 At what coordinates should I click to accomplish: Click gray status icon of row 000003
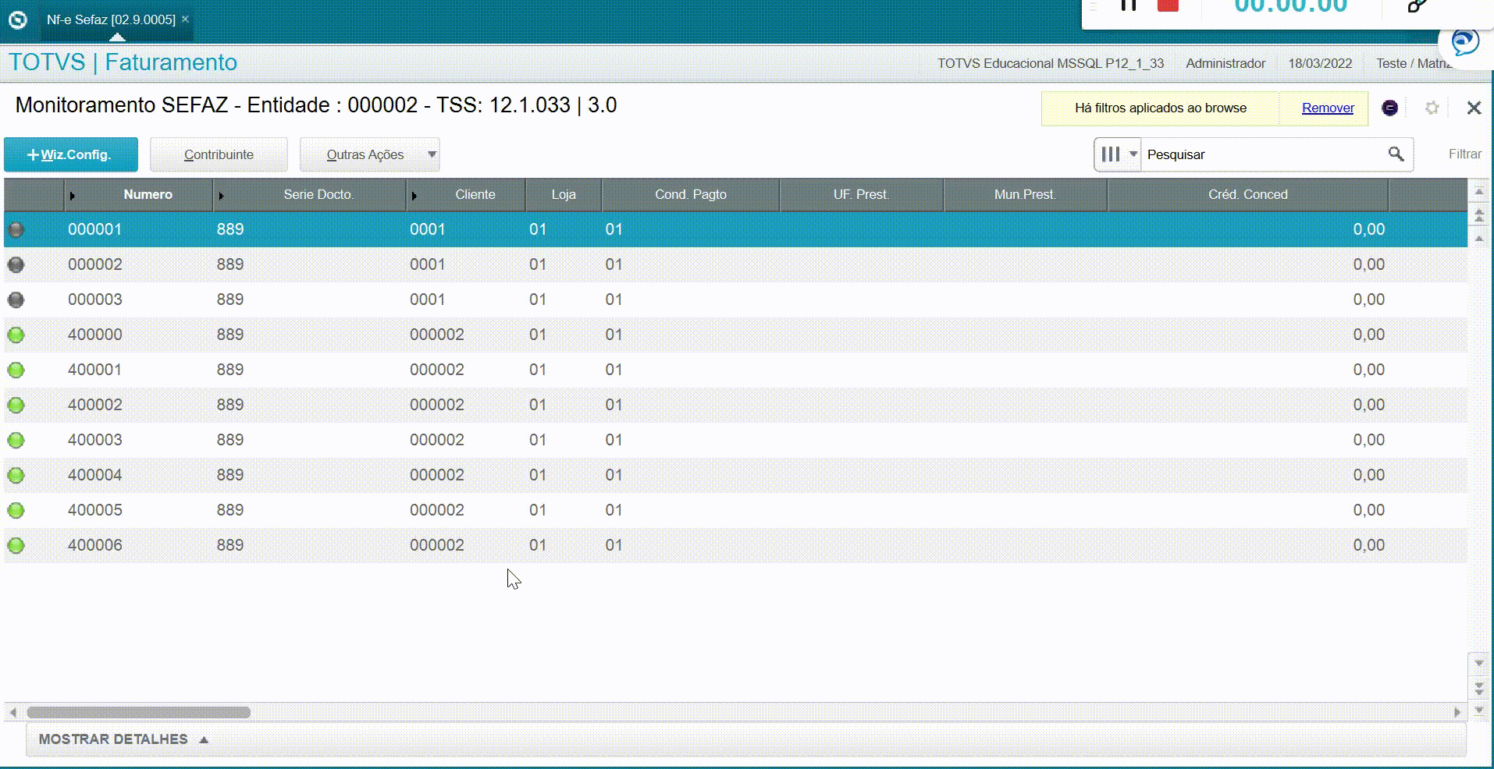[16, 299]
